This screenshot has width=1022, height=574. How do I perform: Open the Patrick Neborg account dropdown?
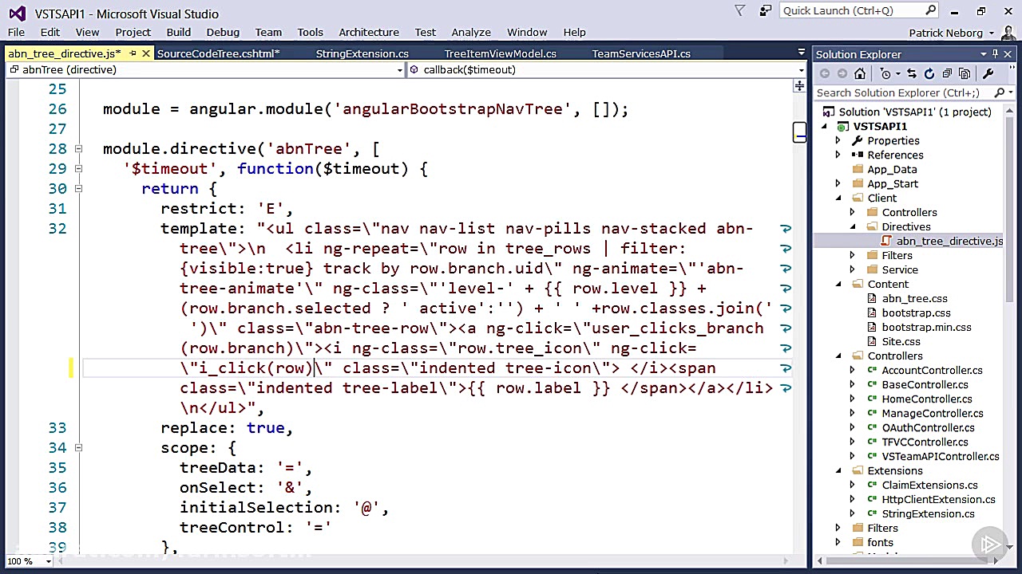(x=992, y=33)
